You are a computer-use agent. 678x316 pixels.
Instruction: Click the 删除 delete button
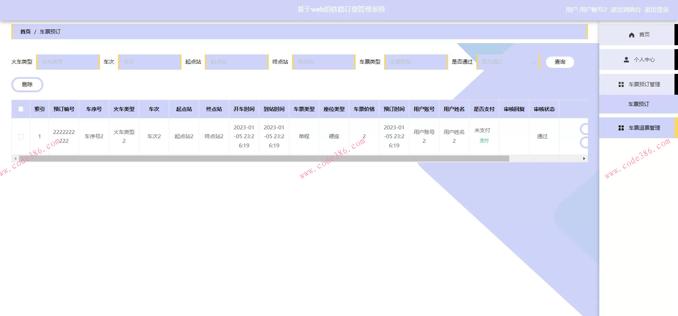(27, 84)
